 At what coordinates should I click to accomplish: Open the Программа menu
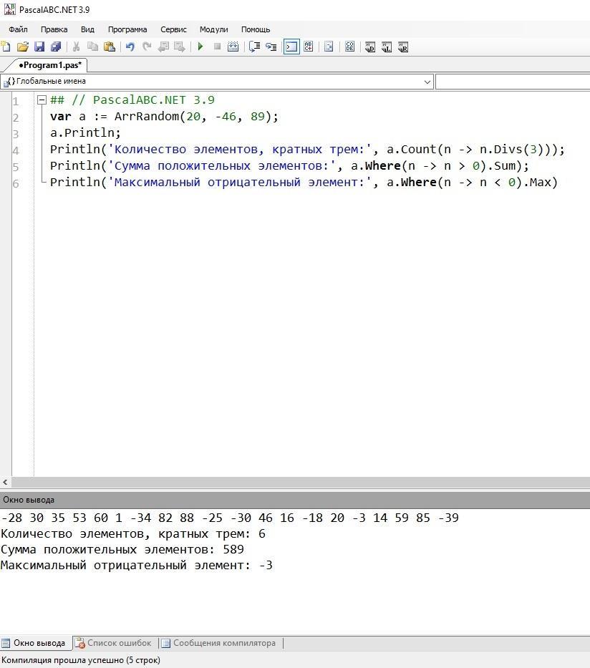[x=127, y=29]
